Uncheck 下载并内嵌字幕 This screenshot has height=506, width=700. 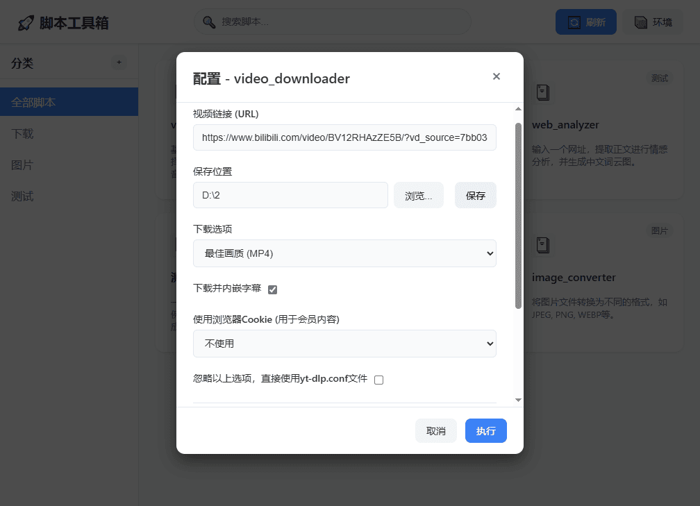272,289
